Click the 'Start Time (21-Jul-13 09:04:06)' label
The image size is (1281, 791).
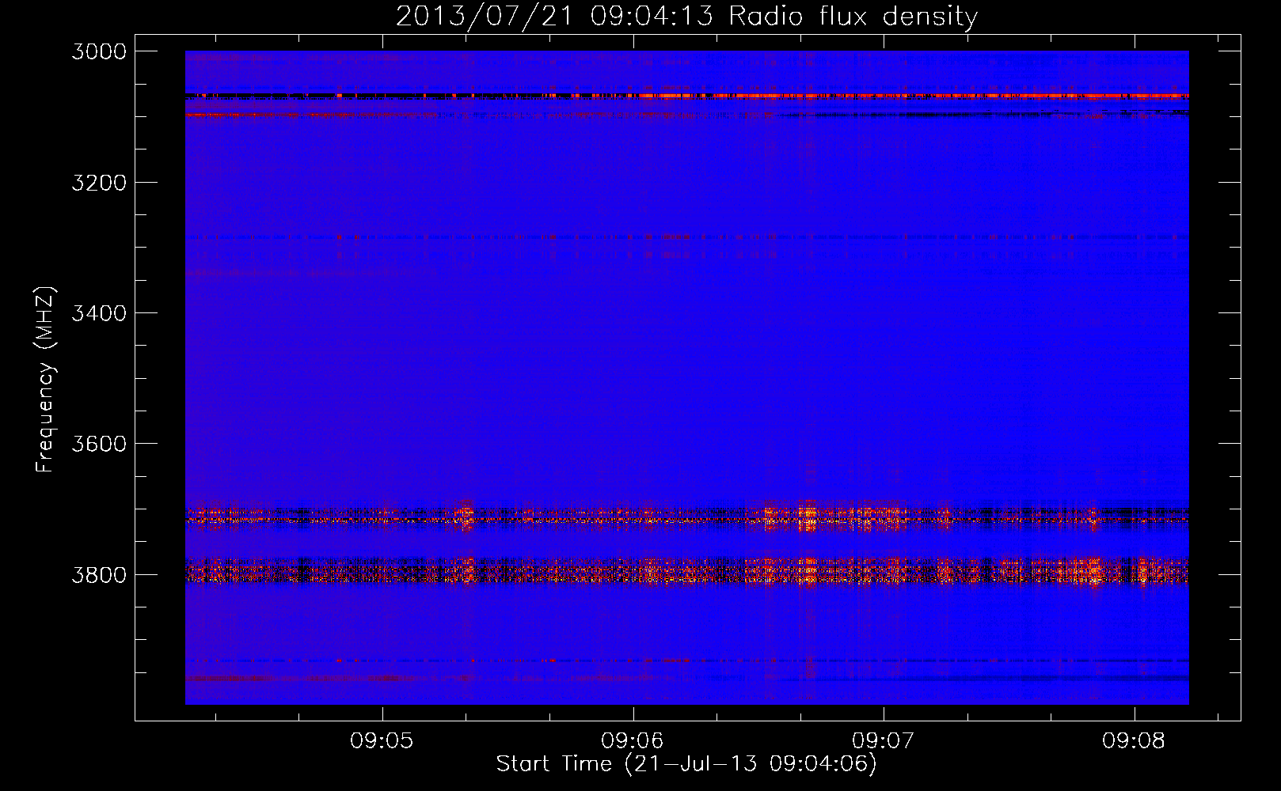point(686,764)
